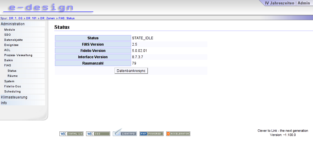
Task: Expand the Klimasteuerung section
Action: [14, 97]
